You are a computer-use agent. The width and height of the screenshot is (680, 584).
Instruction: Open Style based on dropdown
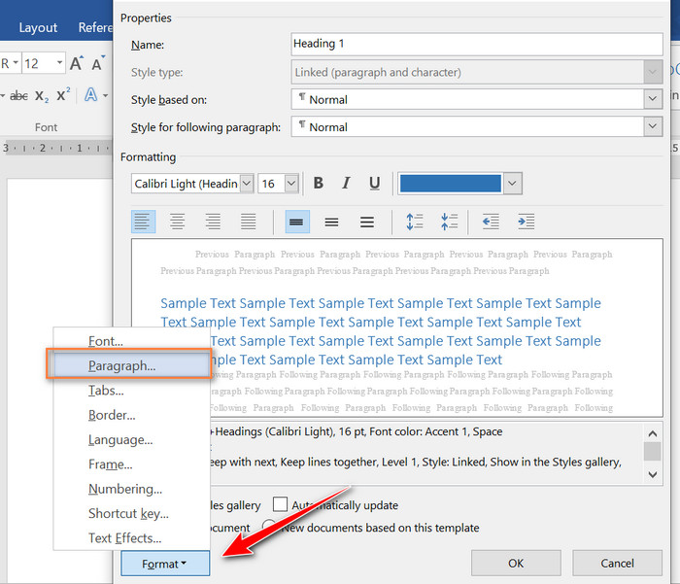pos(652,99)
